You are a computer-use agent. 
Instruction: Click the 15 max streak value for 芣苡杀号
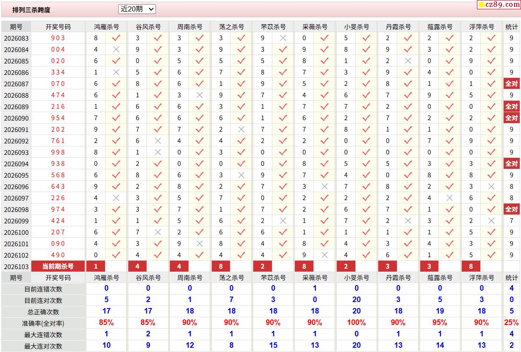click(x=273, y=346)
